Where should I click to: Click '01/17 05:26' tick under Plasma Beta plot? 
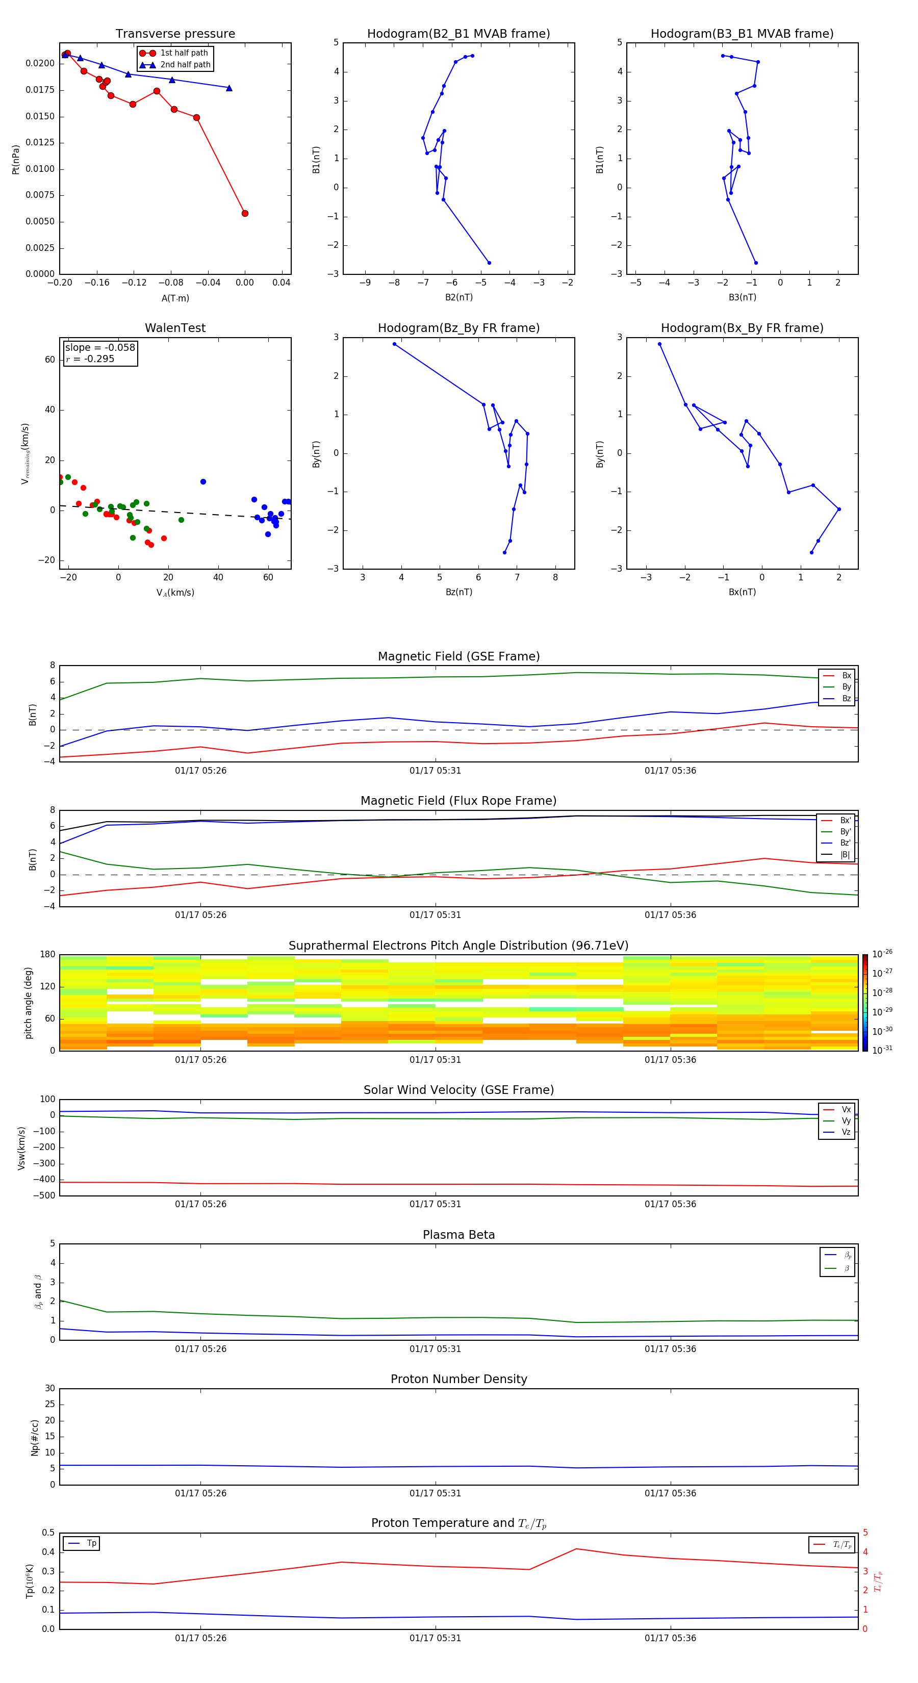coord(200,1349)
